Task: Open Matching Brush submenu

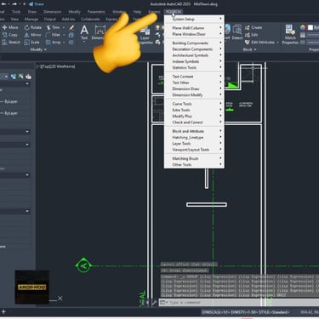Action: pyautogui.click(x=194, y=158)
